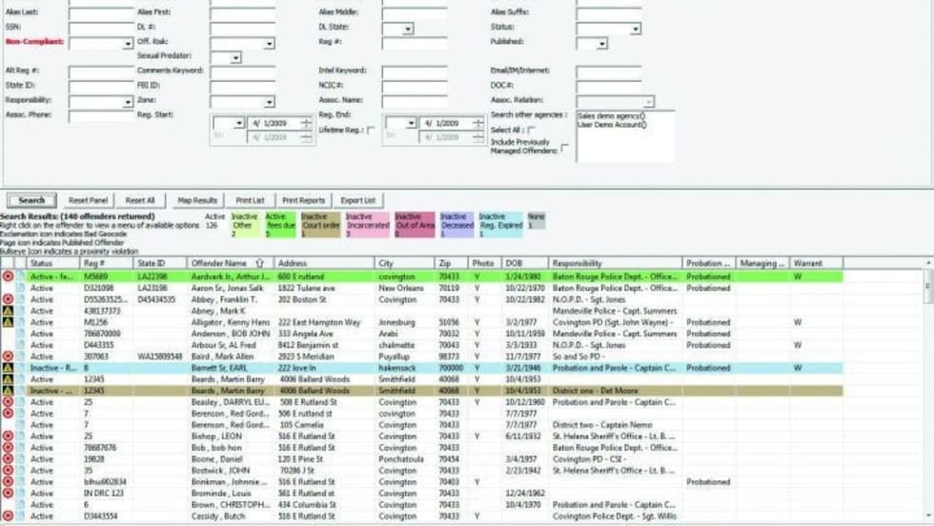Click the warning icon on Alligator, Kenny Hans row
Viewport: 934px width, 526px height.
pos(8,322)
